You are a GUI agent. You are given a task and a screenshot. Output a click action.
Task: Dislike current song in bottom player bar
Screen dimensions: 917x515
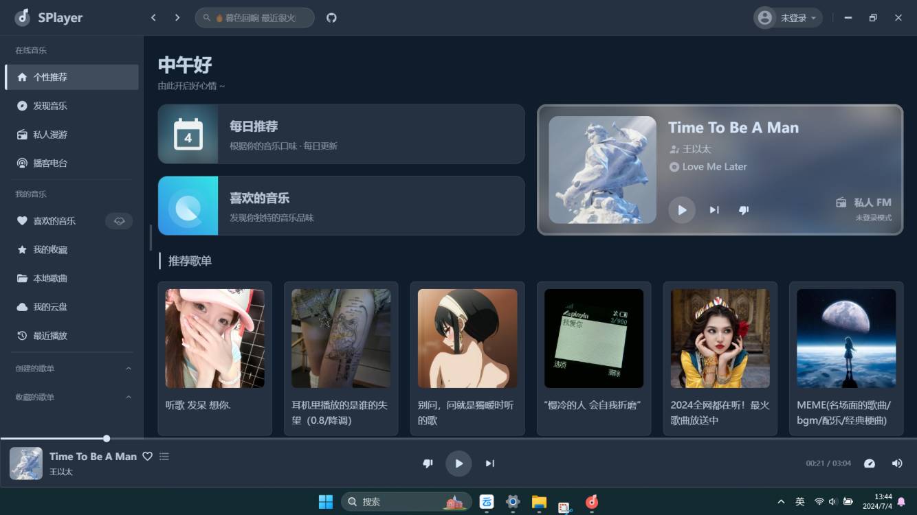coord(428,463)
